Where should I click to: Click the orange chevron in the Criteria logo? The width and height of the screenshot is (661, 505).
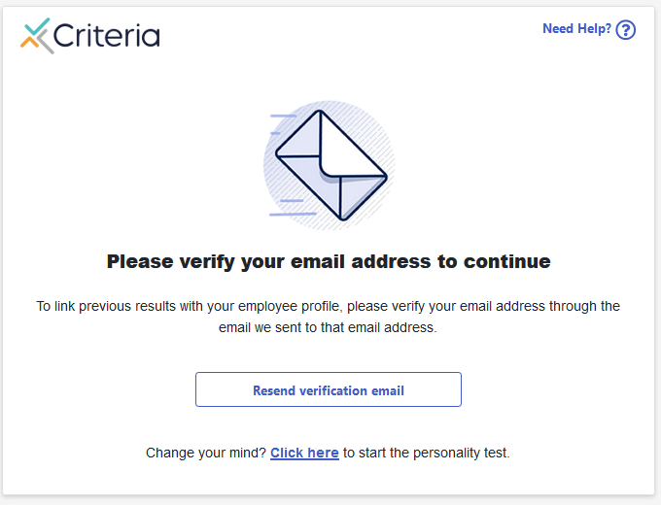[x=28, y=43]
